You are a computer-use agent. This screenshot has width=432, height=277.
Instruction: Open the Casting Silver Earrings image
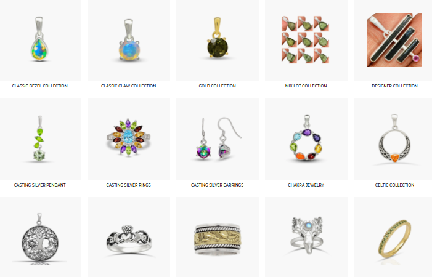click(x=218, y=139)
